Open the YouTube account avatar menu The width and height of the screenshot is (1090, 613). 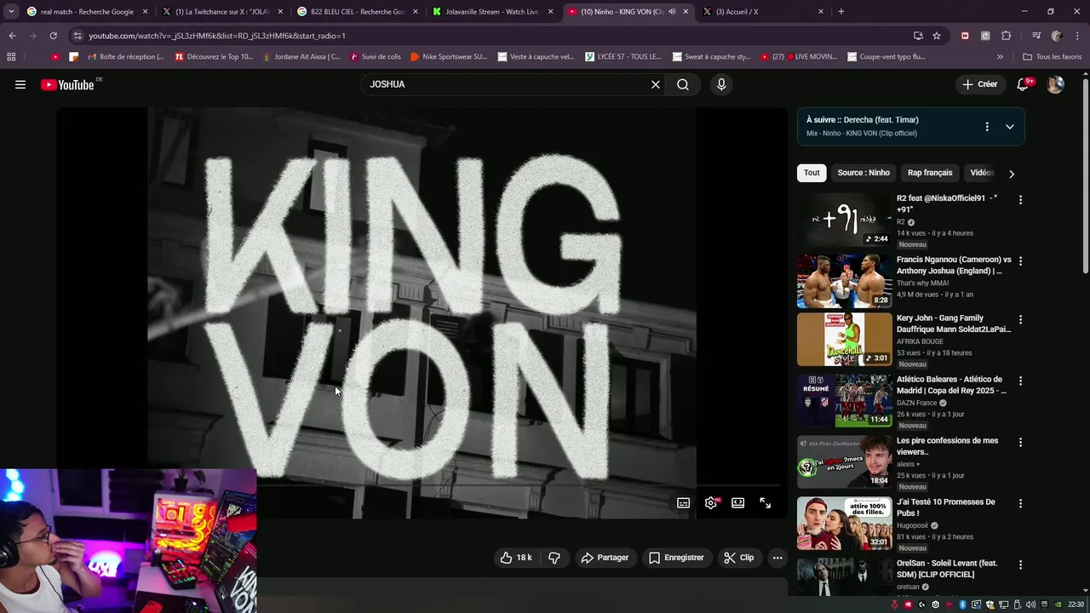coord(1055,84)
